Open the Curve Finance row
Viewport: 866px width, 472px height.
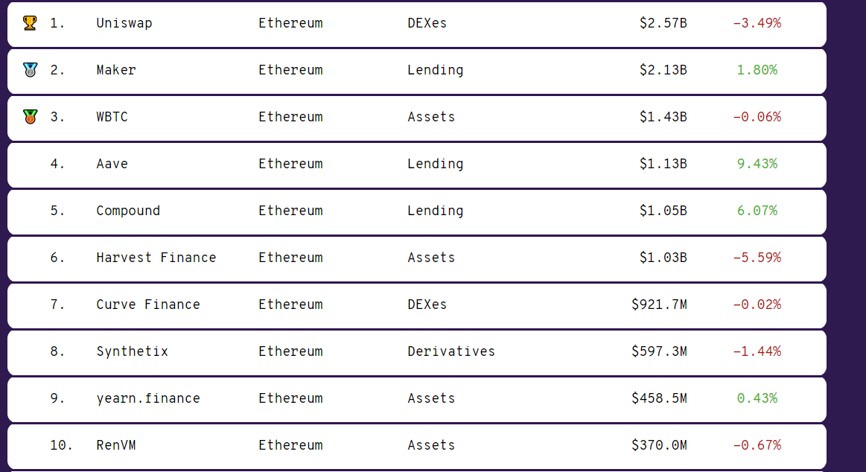coord(148,304)
